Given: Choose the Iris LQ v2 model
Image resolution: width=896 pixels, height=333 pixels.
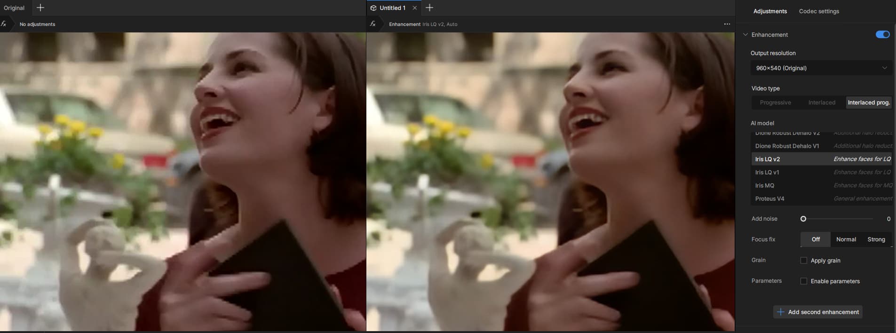Looking at the screenshot, I should [x=822, y=159].
